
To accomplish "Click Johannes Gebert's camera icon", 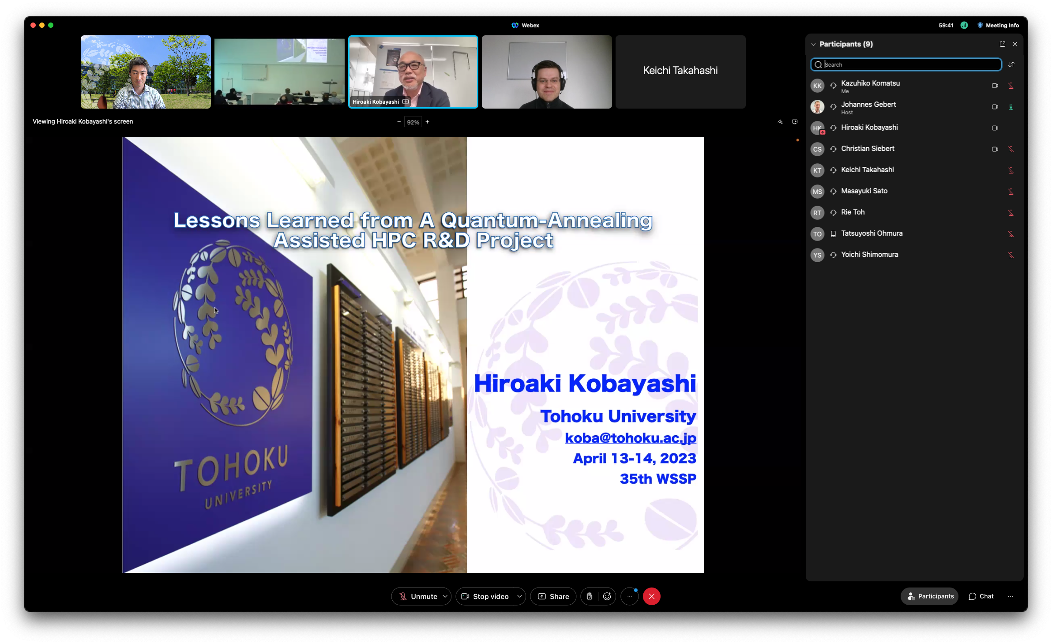I will (x=995, y=107).
